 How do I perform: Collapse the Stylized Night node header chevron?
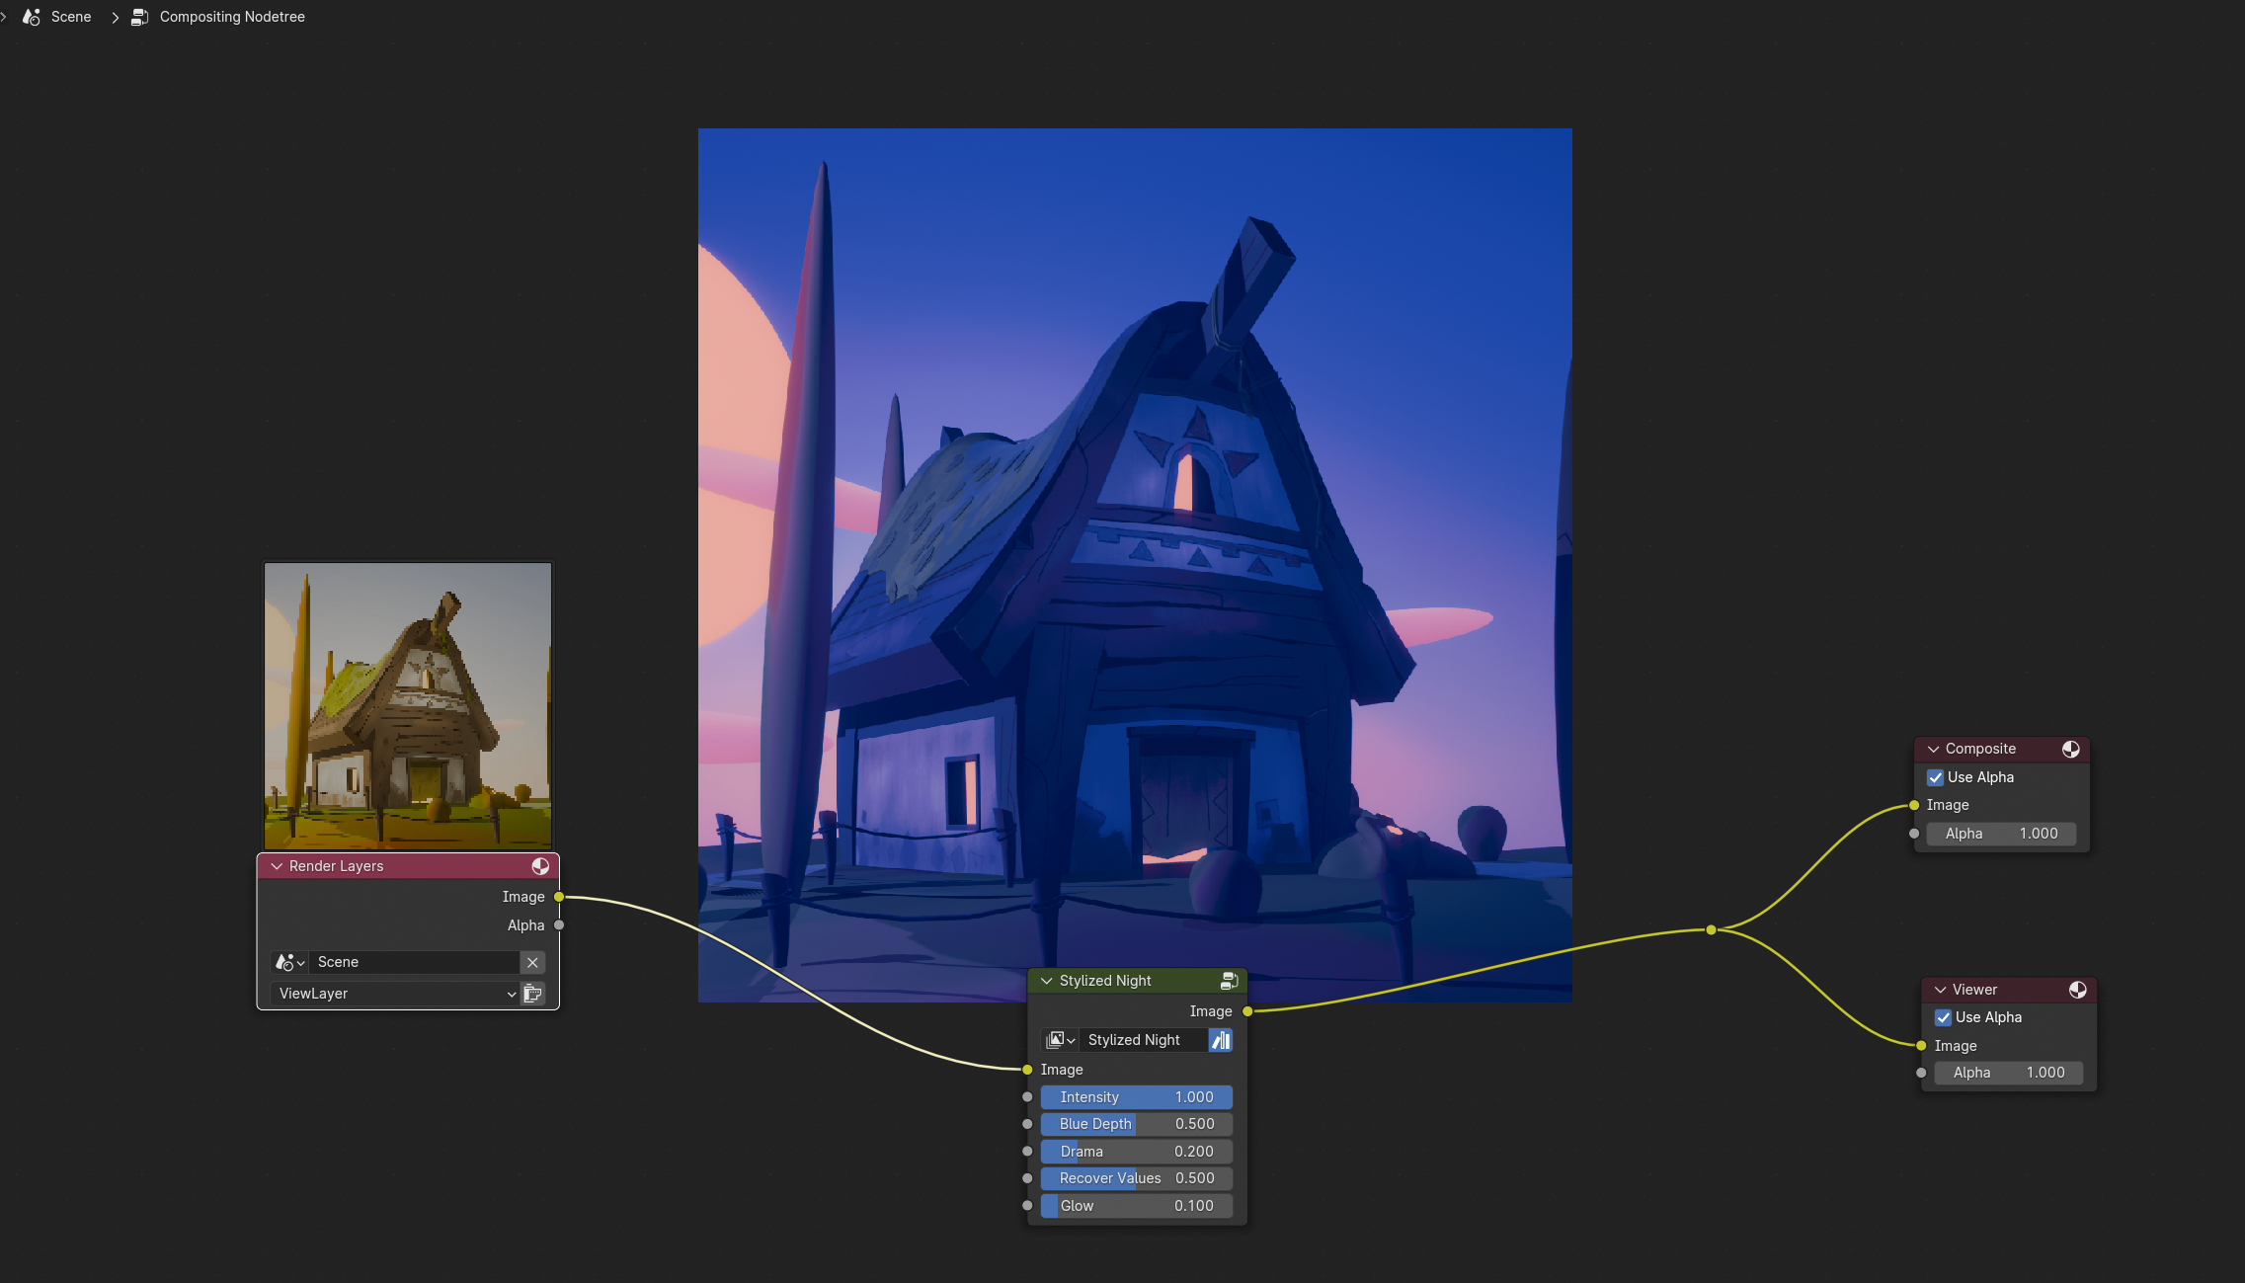pyautogui.click(x=1047, y=980)
